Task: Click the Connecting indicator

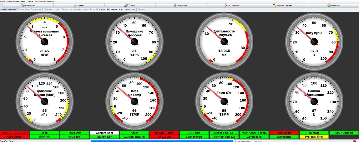Action: 254,137
